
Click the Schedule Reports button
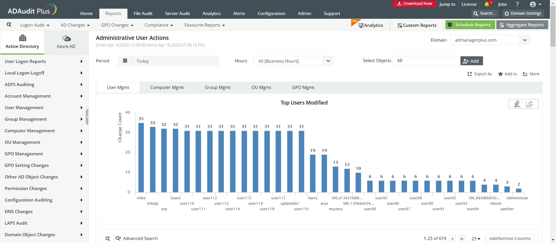(470, 25)
